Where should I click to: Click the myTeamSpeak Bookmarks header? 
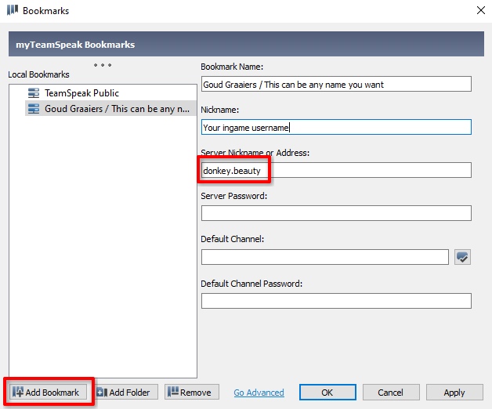pos(246,44)
